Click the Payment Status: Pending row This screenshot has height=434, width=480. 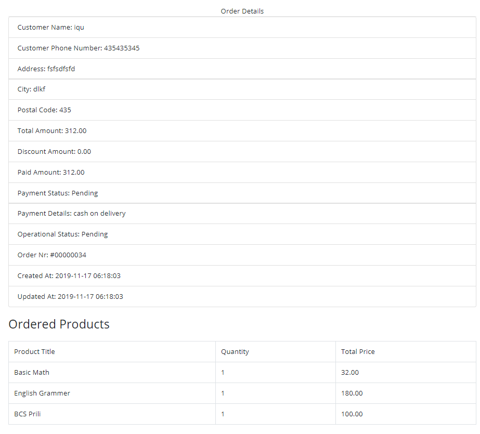coord(242,193)
